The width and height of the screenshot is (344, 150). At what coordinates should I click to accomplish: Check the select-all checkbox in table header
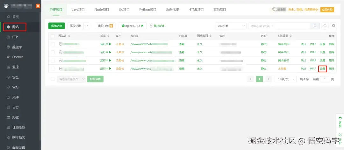pyautogui.click(x=53, y=36)
